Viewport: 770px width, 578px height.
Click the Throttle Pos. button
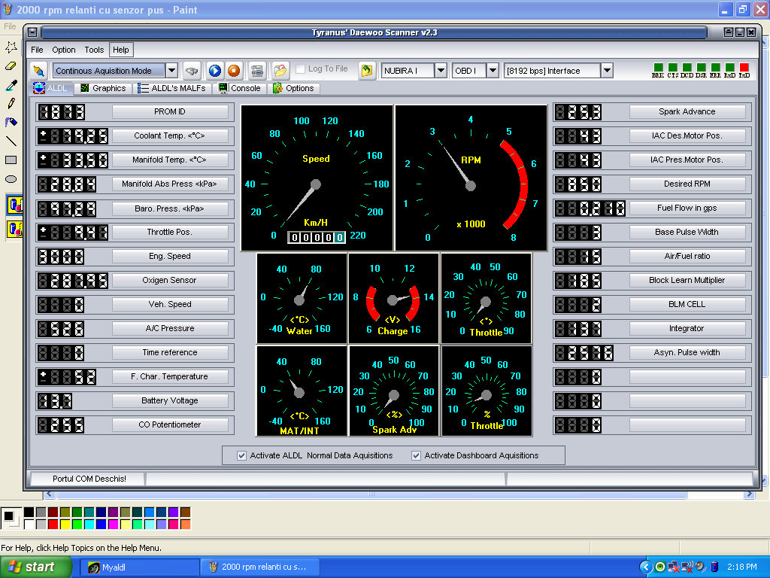(x=170, y=232)
